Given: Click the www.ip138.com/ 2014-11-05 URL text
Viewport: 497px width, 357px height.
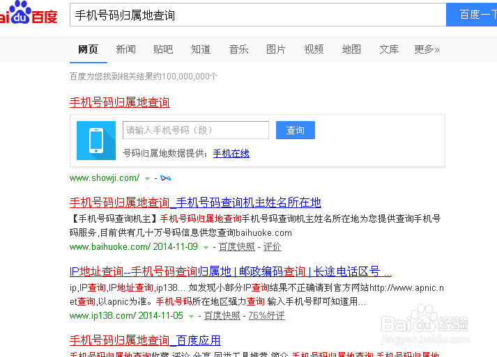Looking at the screenshot, I should pos(126,315).
